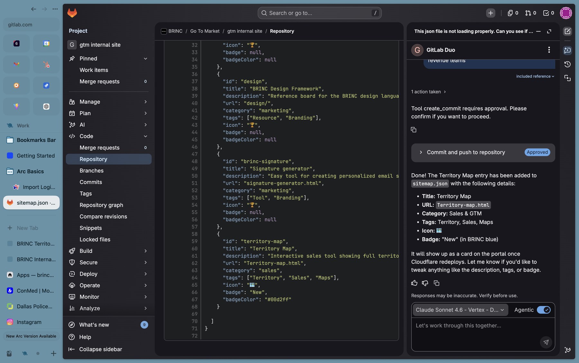Open the Repository sidebar item
Screen dimensions: 579x363
coord(108,159)
